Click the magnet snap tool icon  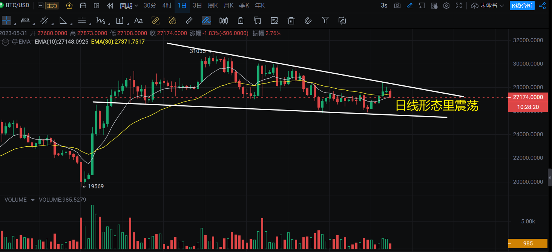308,21
